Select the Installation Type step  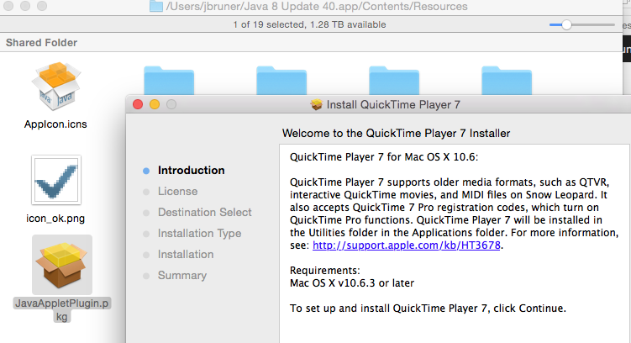[x=199, y=234]
